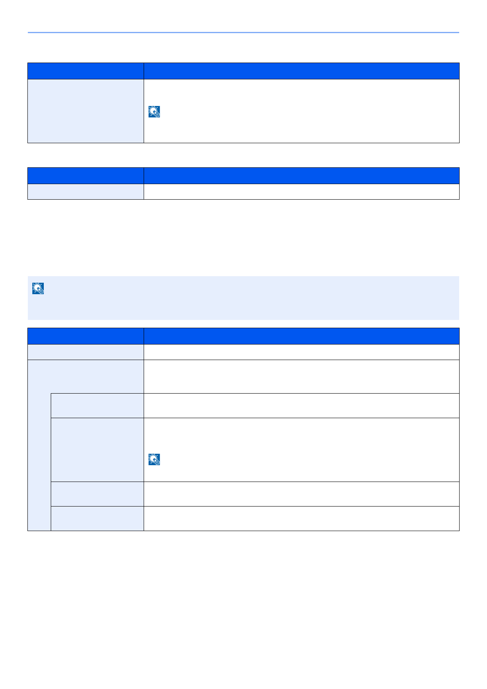Click the tallest indented light-blue sub-row cell in the largest table
This screenshot has height=689, width=487.
97,450
